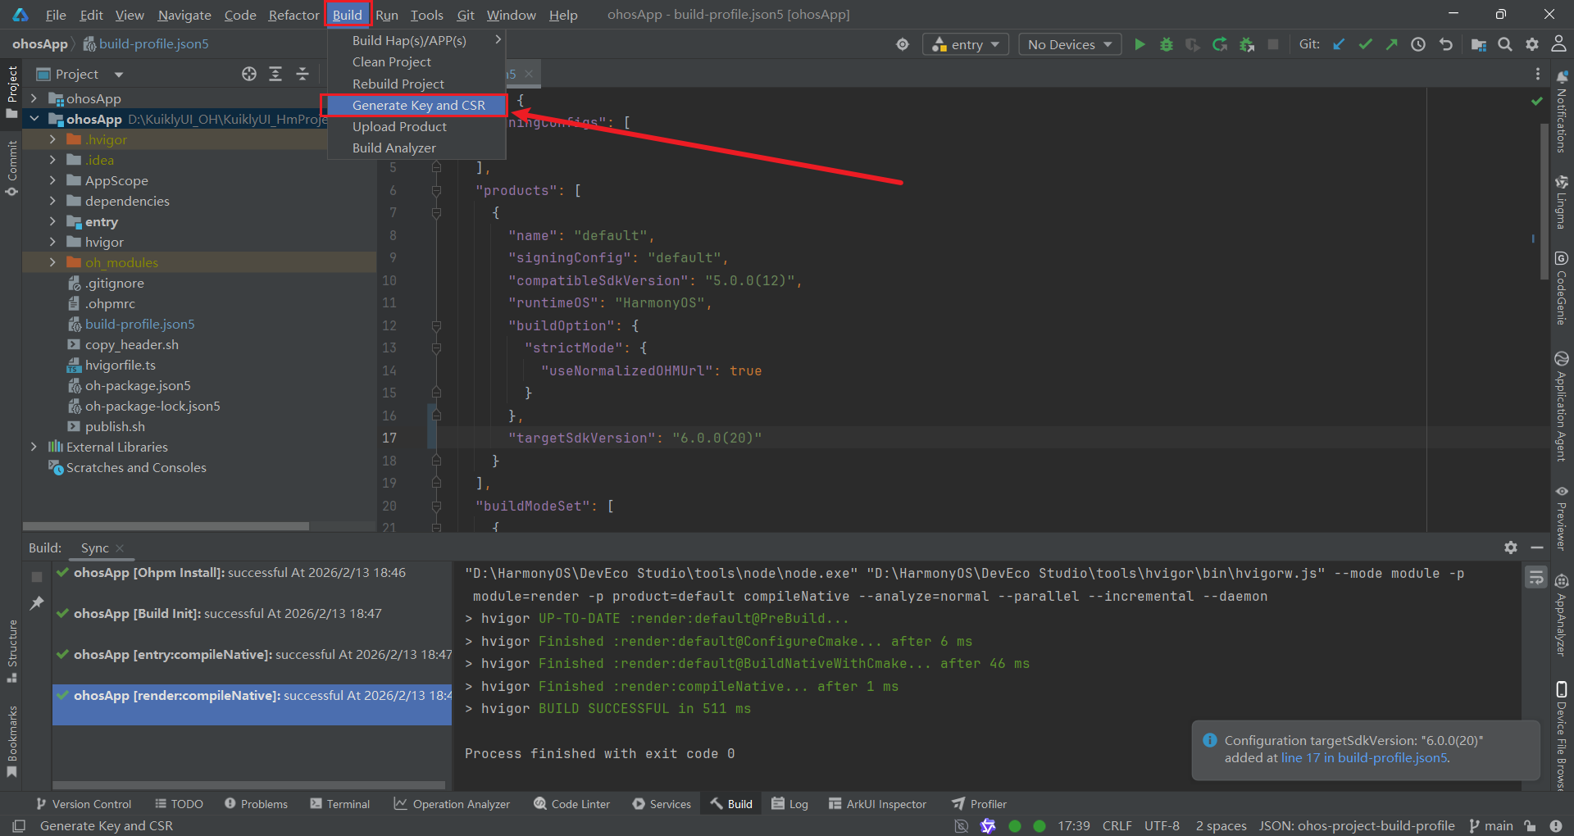1574x836 pixels.
Task: Toggle soft-wrap icon in build output
Action: (x=1535, y=578)
